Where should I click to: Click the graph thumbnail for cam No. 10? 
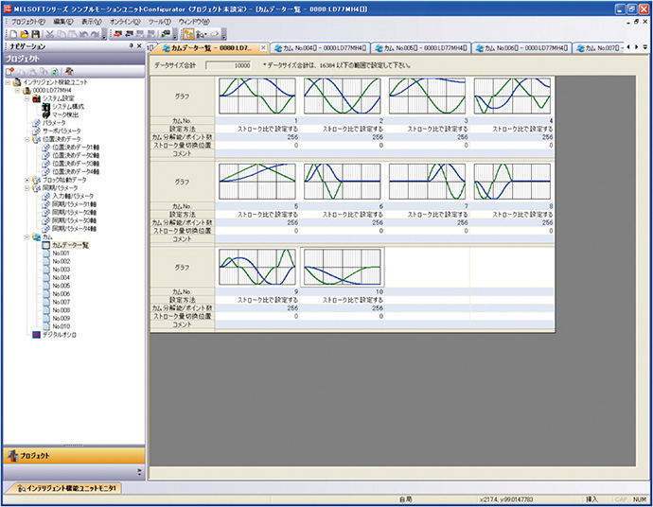[x=342, y=267]
